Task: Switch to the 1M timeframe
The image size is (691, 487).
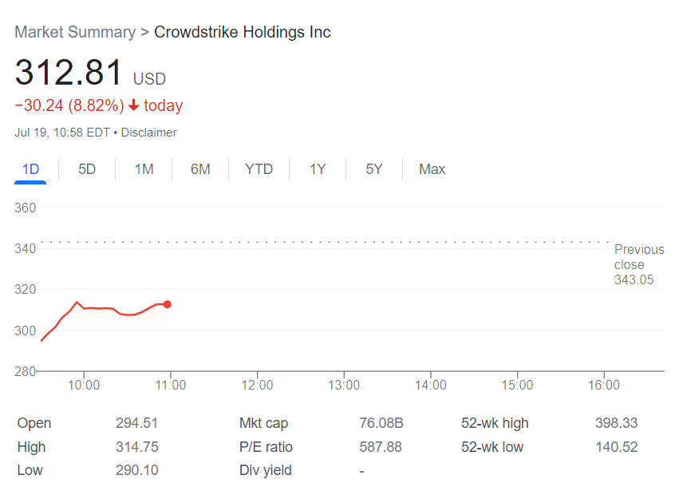Action: (x=144, y=169)
